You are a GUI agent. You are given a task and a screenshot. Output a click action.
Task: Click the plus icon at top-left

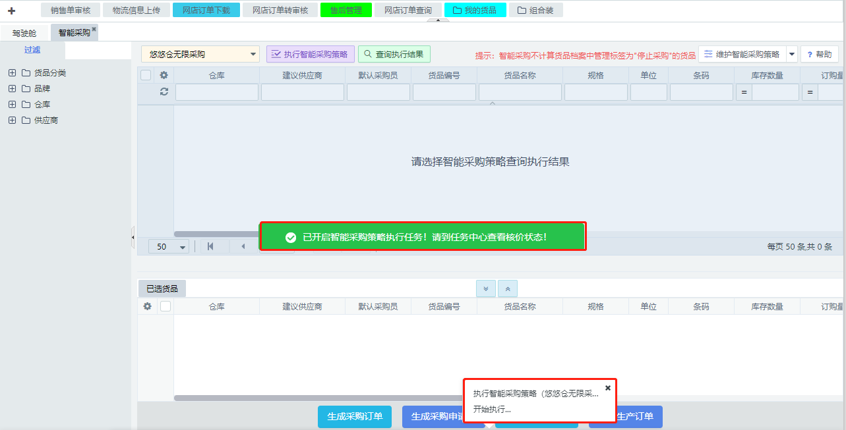11,11
